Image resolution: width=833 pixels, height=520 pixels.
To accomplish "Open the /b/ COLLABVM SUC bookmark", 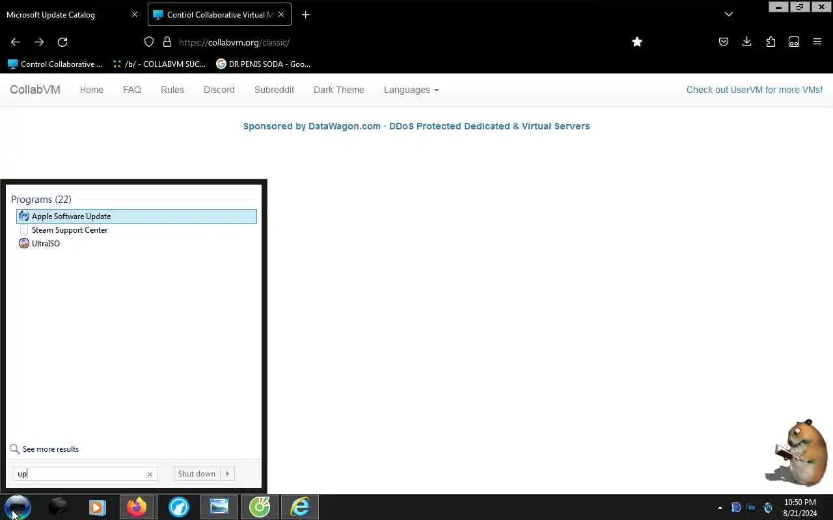I will [159, 64].
